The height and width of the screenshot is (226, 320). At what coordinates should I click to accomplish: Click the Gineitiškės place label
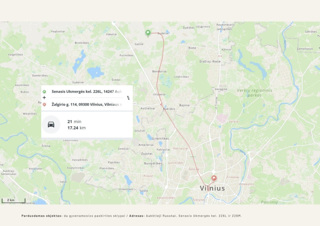(160, 138)
